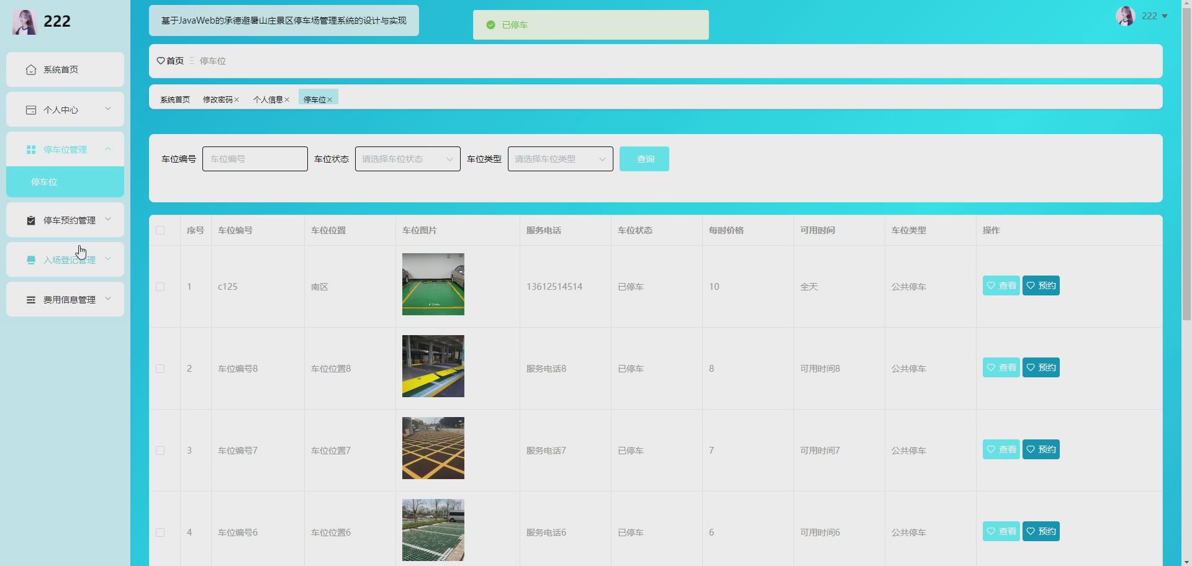The height and width of the screenshot is (566, 1192).
Task: Click the home icon beside 系统首页
Action: [31, 70]
